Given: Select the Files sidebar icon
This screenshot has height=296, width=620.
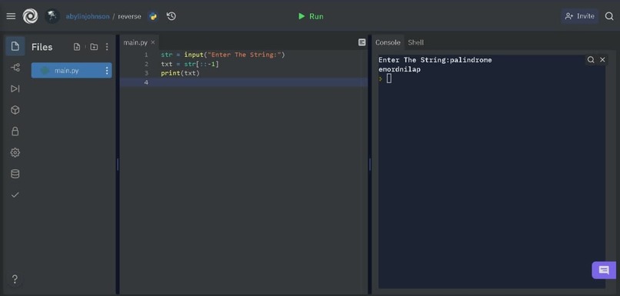Looking at the screenshot, I should (x=15, y=46).
